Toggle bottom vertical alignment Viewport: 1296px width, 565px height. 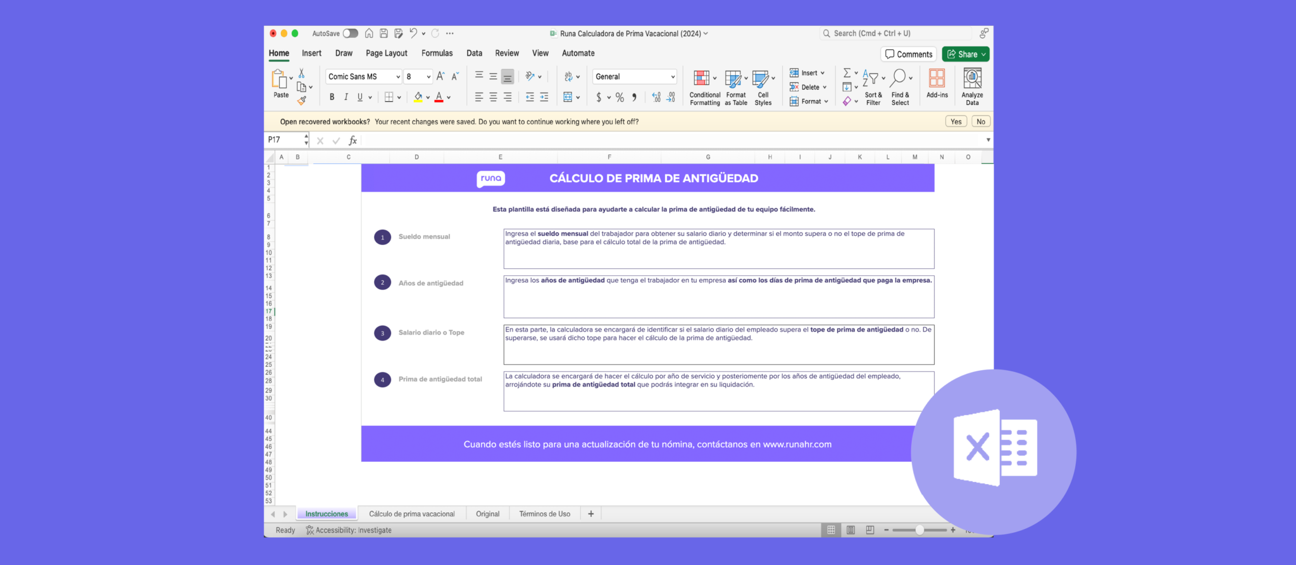point(508,77)
